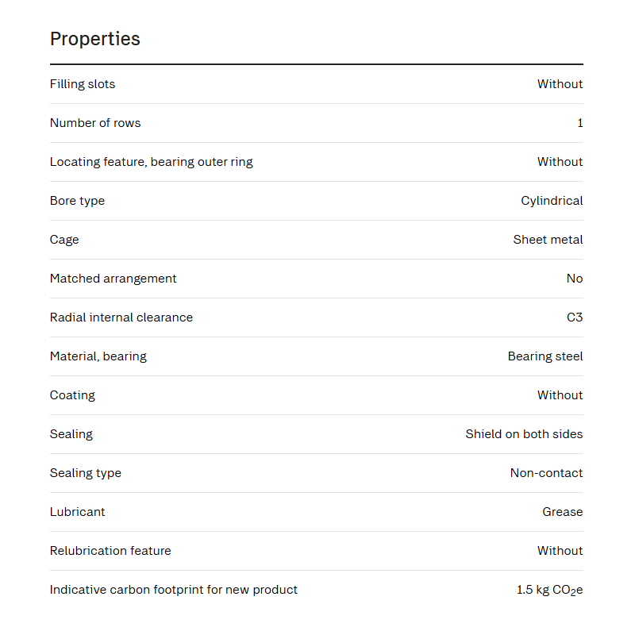The image size is (635, 635).
Task: Click the Number of rows label
Action: coord(95,123)
